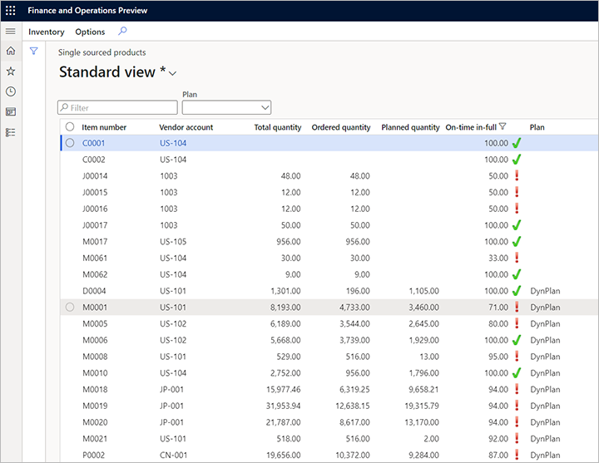Viewport: 599px width, 463px height.
Task: Open the Inventory menu
Action: point(47,32)
